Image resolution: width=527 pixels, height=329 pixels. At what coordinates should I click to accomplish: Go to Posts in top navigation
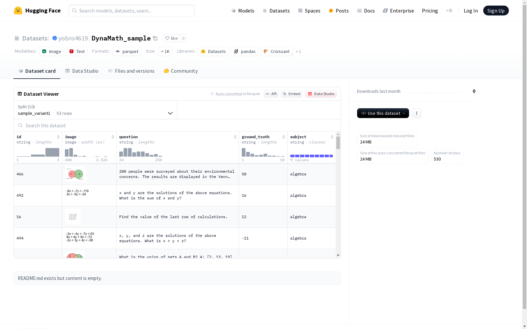[339, 11]
